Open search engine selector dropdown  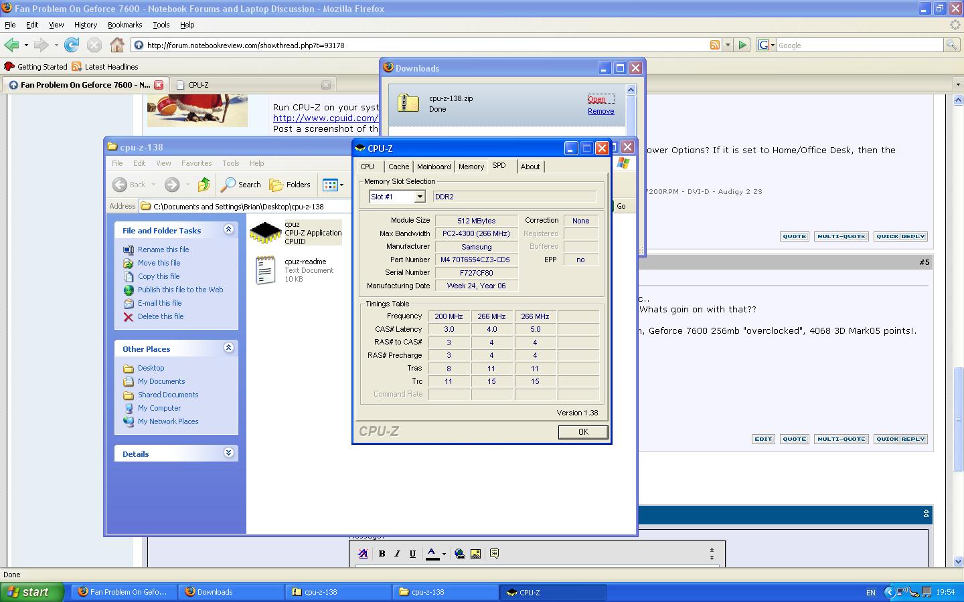[x=773, y=45]
